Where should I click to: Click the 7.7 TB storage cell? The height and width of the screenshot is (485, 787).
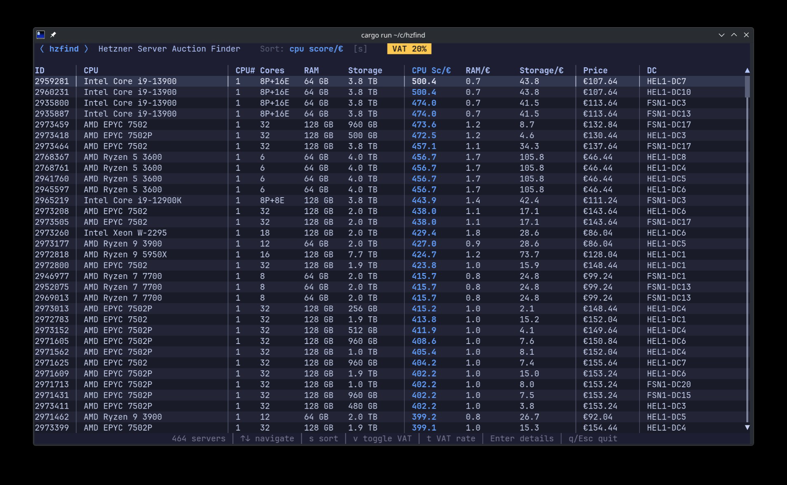point(362,254)
